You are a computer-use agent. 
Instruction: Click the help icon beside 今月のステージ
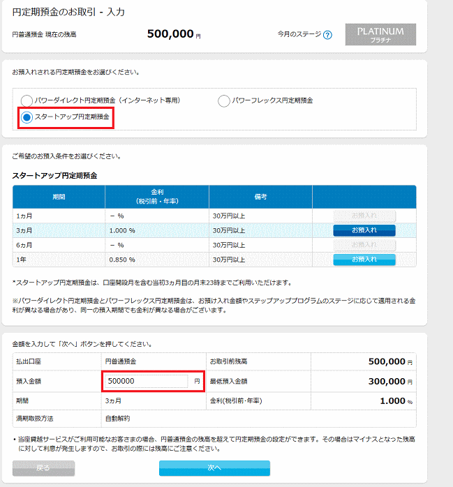[327, 35]
